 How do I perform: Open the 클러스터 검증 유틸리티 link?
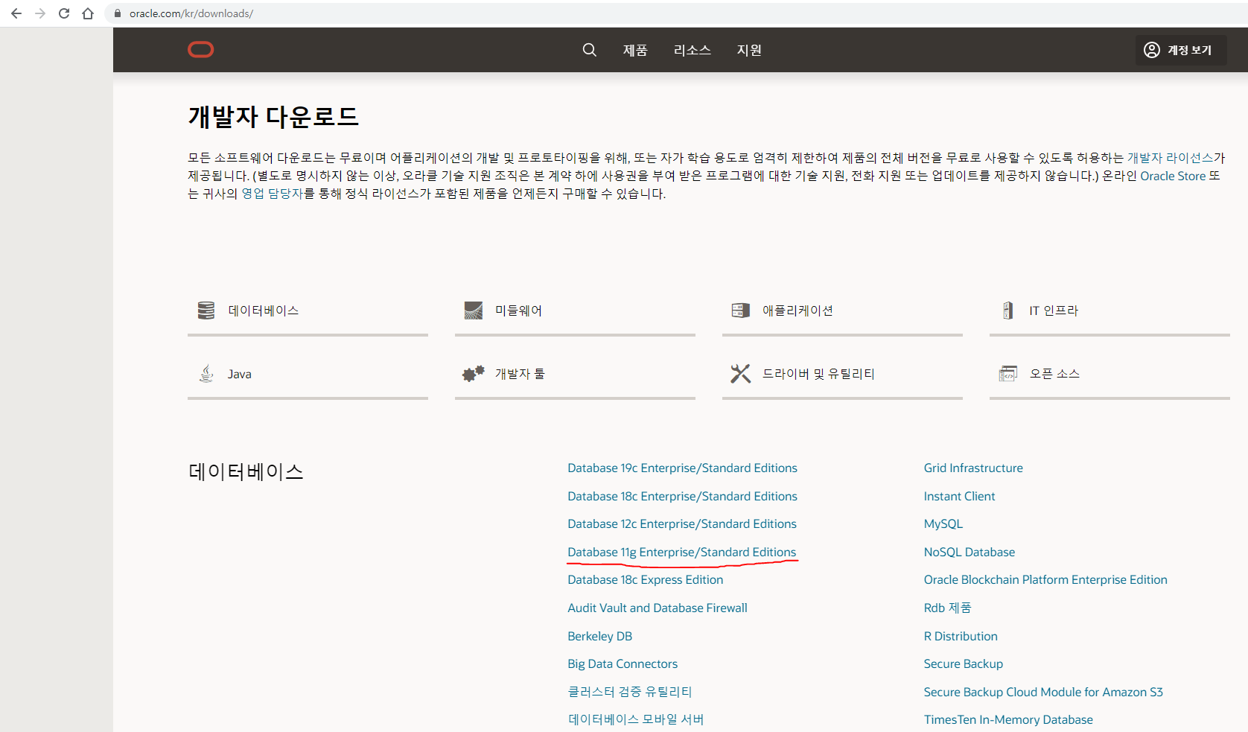tap(630, 692)
